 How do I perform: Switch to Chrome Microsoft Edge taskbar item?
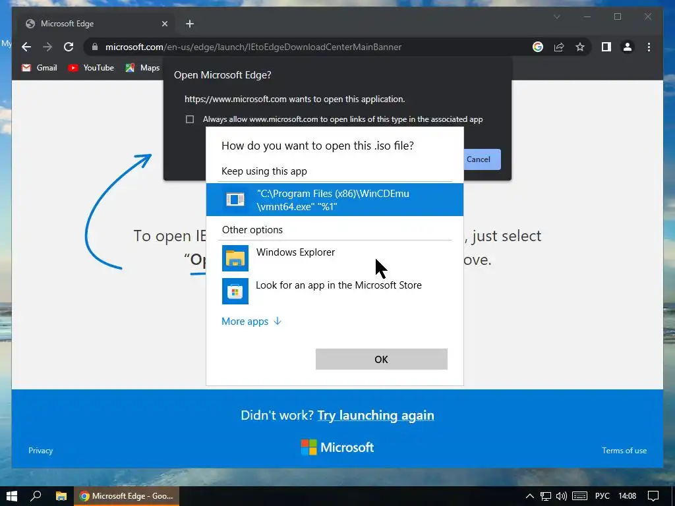pyautogui.click(x=127, y=496)
